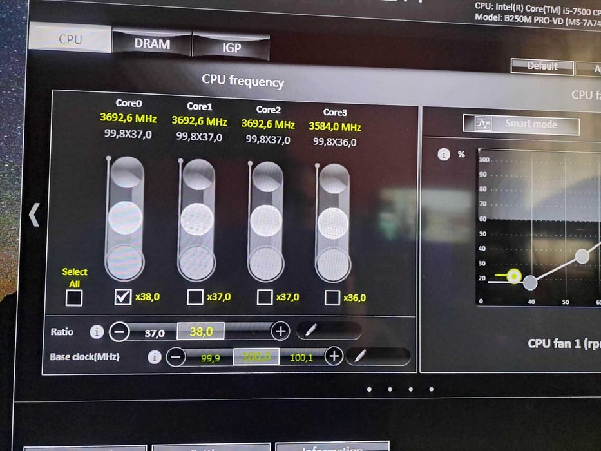This screenshot has height=451, width=601.
Task: Toggle Smart mode for the fan
Action: pos(521,124)
